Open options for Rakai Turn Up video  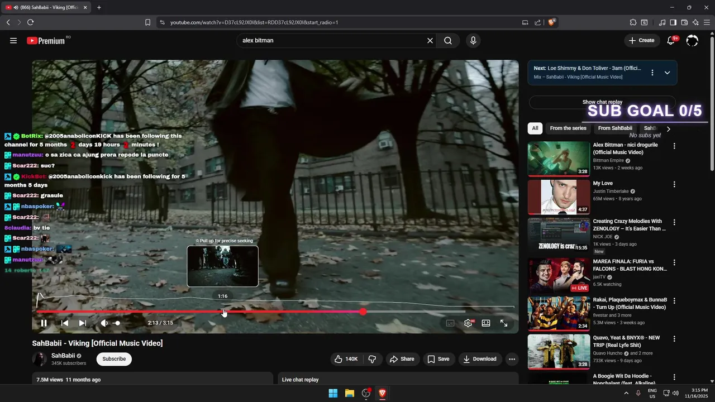point(674,300)
